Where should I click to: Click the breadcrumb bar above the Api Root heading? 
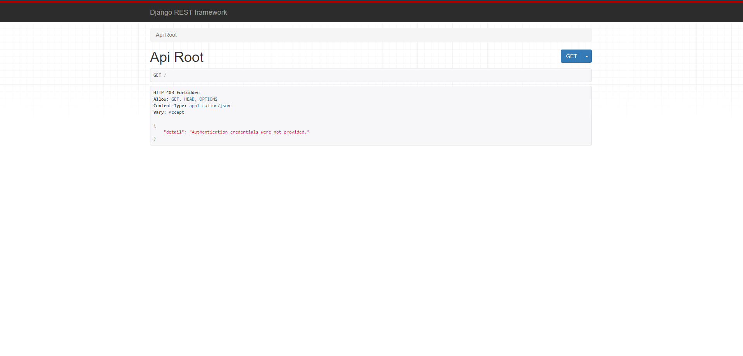[x=371, y=35]
